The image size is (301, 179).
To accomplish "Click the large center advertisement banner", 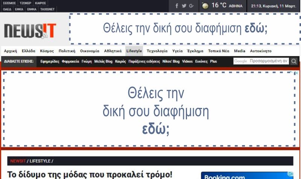I will 149,109.
